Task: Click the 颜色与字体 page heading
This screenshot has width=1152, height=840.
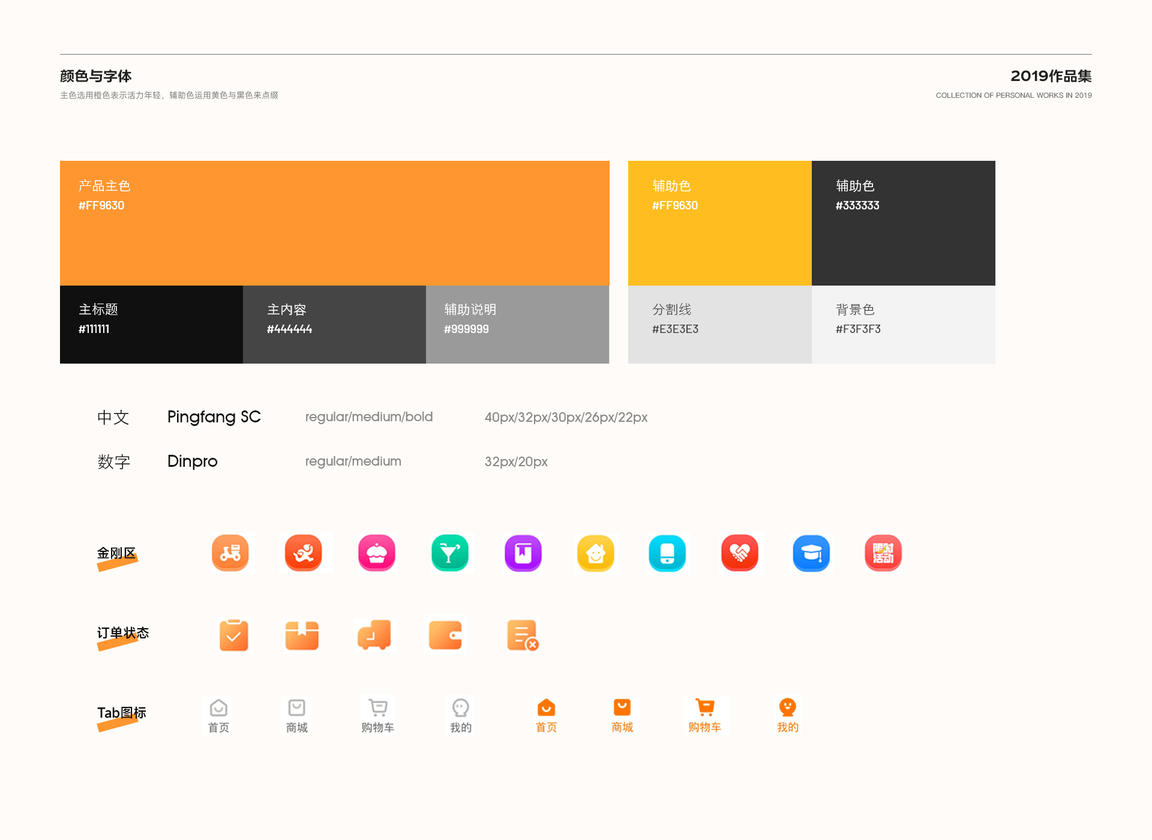Action: (x=96, y=76)
